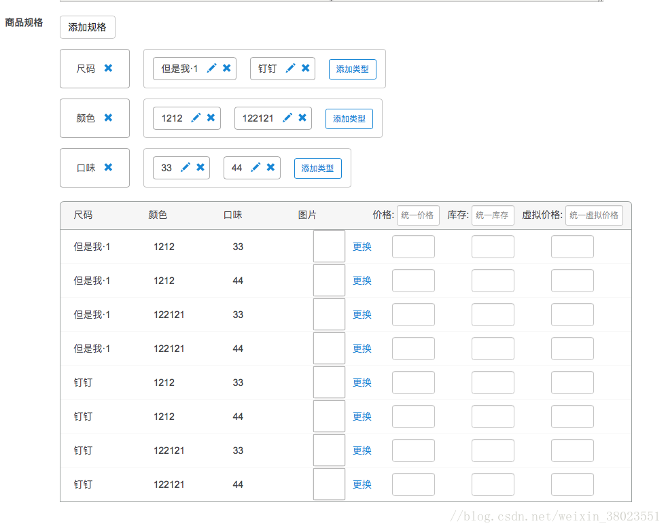Click virtual price field for 但是我·1 / 122121 / 33
The height and width of the screenshot is (530, 668).
coord(572,315)
